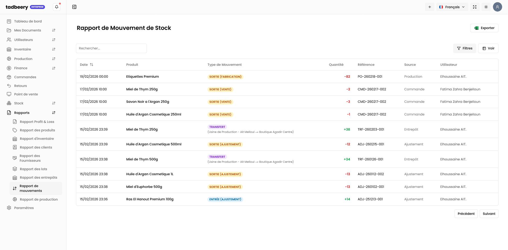Click the Finance dollar icon

pyautogui.click(x=9, y=68)
